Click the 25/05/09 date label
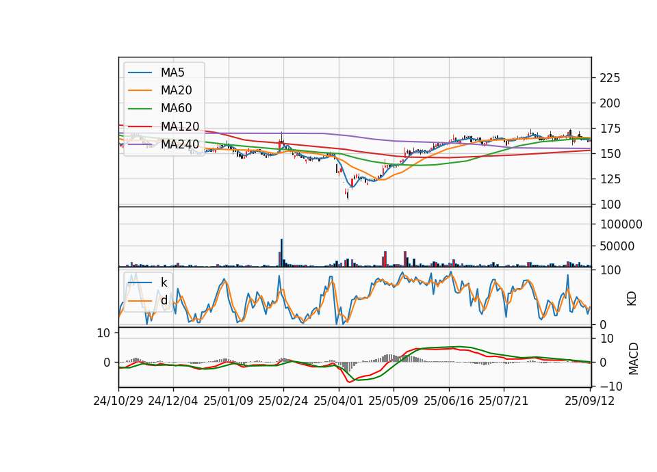Viewport: 657px width, 472px height. tap(394, 401)
